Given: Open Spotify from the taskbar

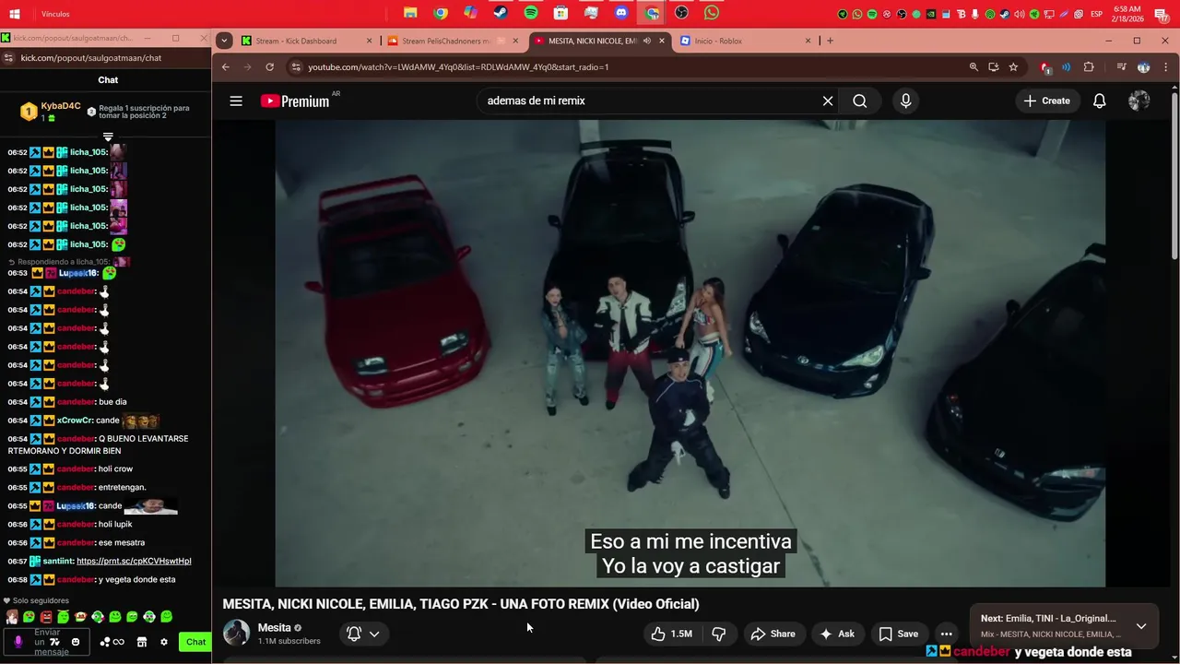Looking at the screenshot, I should (x=531, y=13).
